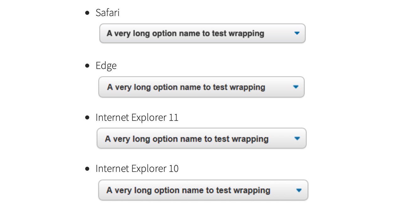The width and height of the screenshot is (402, 213).
Task: Click the bullet point before Edge
Action: 87,66
